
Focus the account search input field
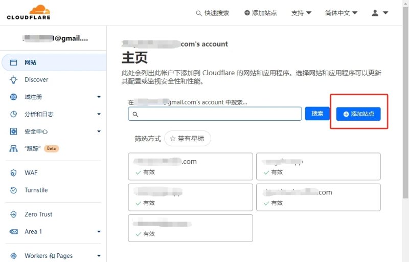[x=215, y=114]
